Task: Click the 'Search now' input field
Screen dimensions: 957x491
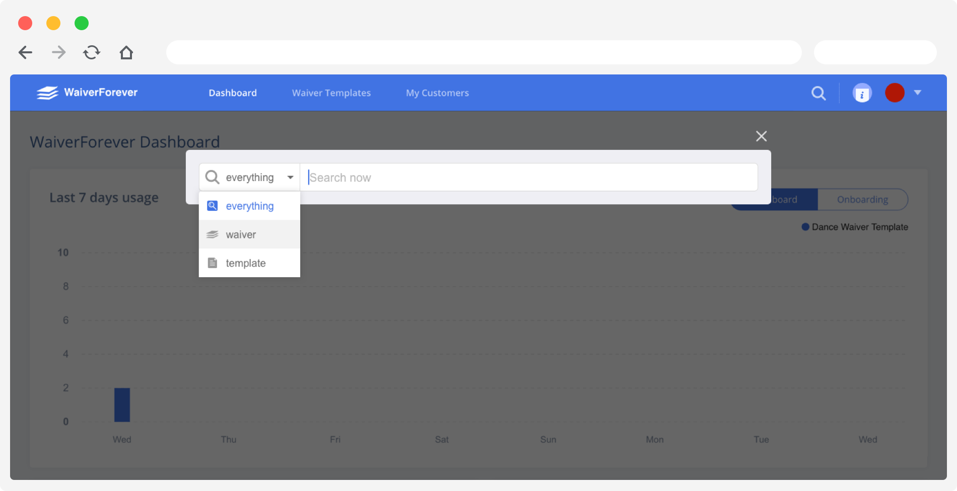Action: click(x=529, y=177)
